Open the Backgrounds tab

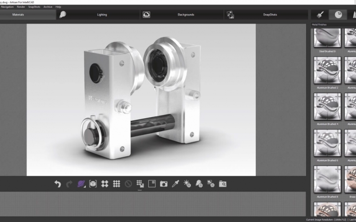(186, 15)
